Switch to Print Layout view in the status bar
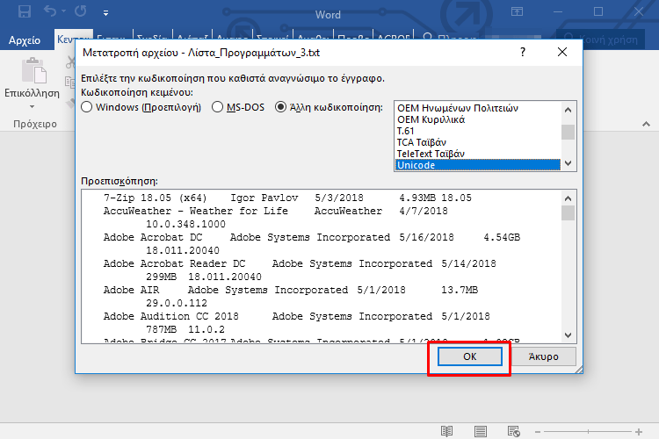 481,431
